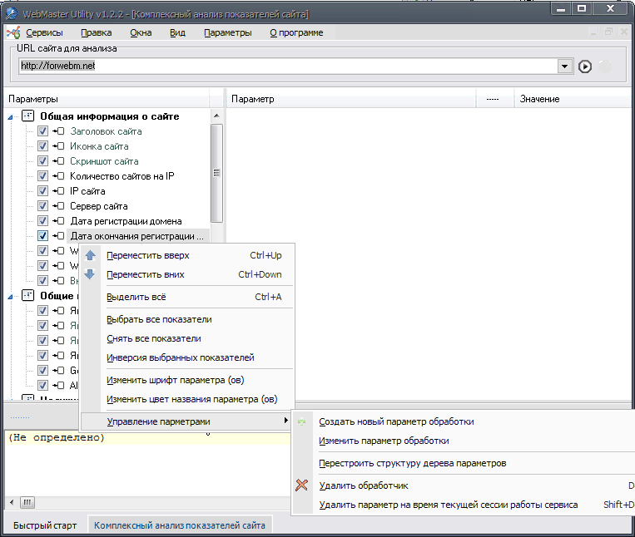Image resolution: width=635 pixels, height=537 pixels.
Task: Click the group icon of Общая информация о сайте
Action: pyautogui.click(x=28, y=116)
